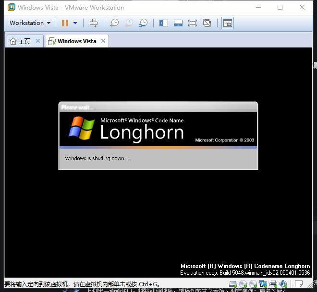Close the Windows Vista tab
This screenshot has height=292, width=317.
pos(103,41)
